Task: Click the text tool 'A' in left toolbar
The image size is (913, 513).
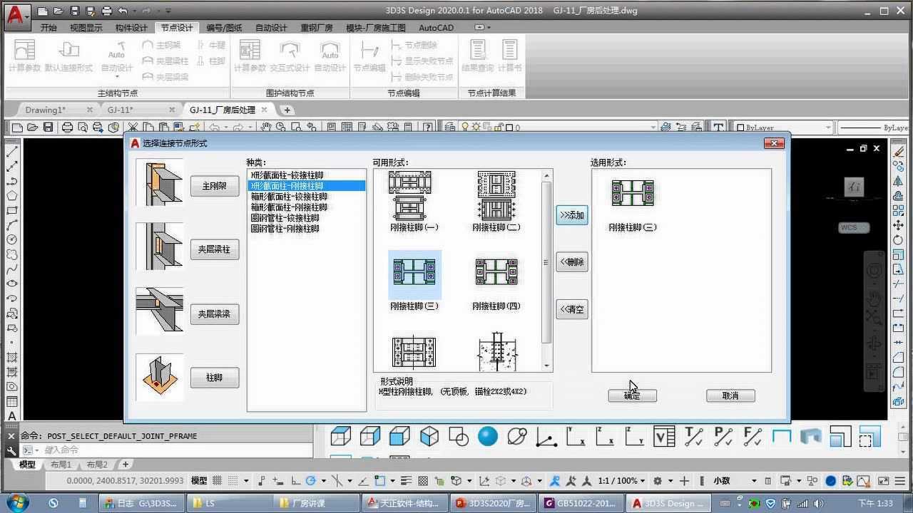Action: pos(12,416)
